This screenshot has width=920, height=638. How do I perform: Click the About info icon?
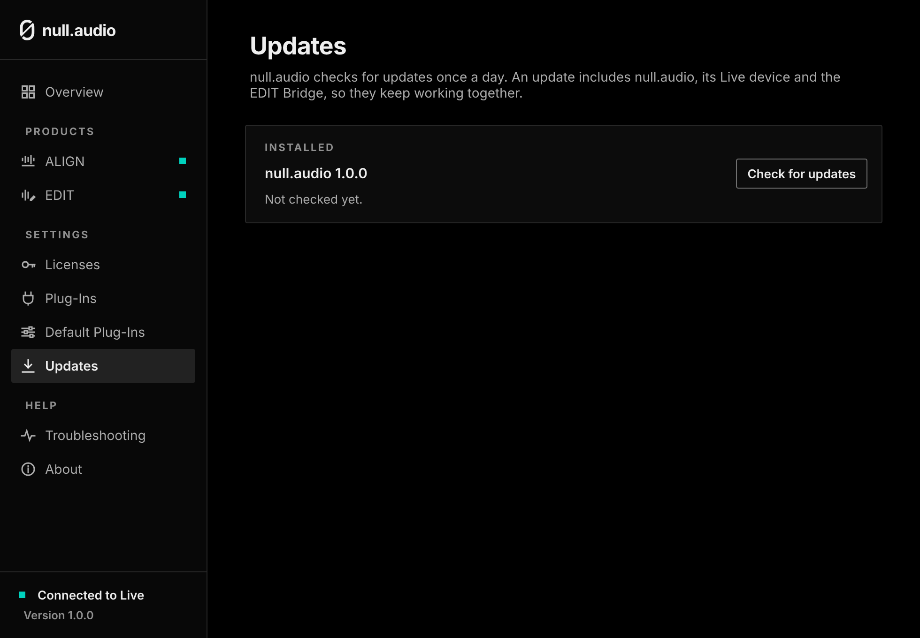tap(28, 469)
